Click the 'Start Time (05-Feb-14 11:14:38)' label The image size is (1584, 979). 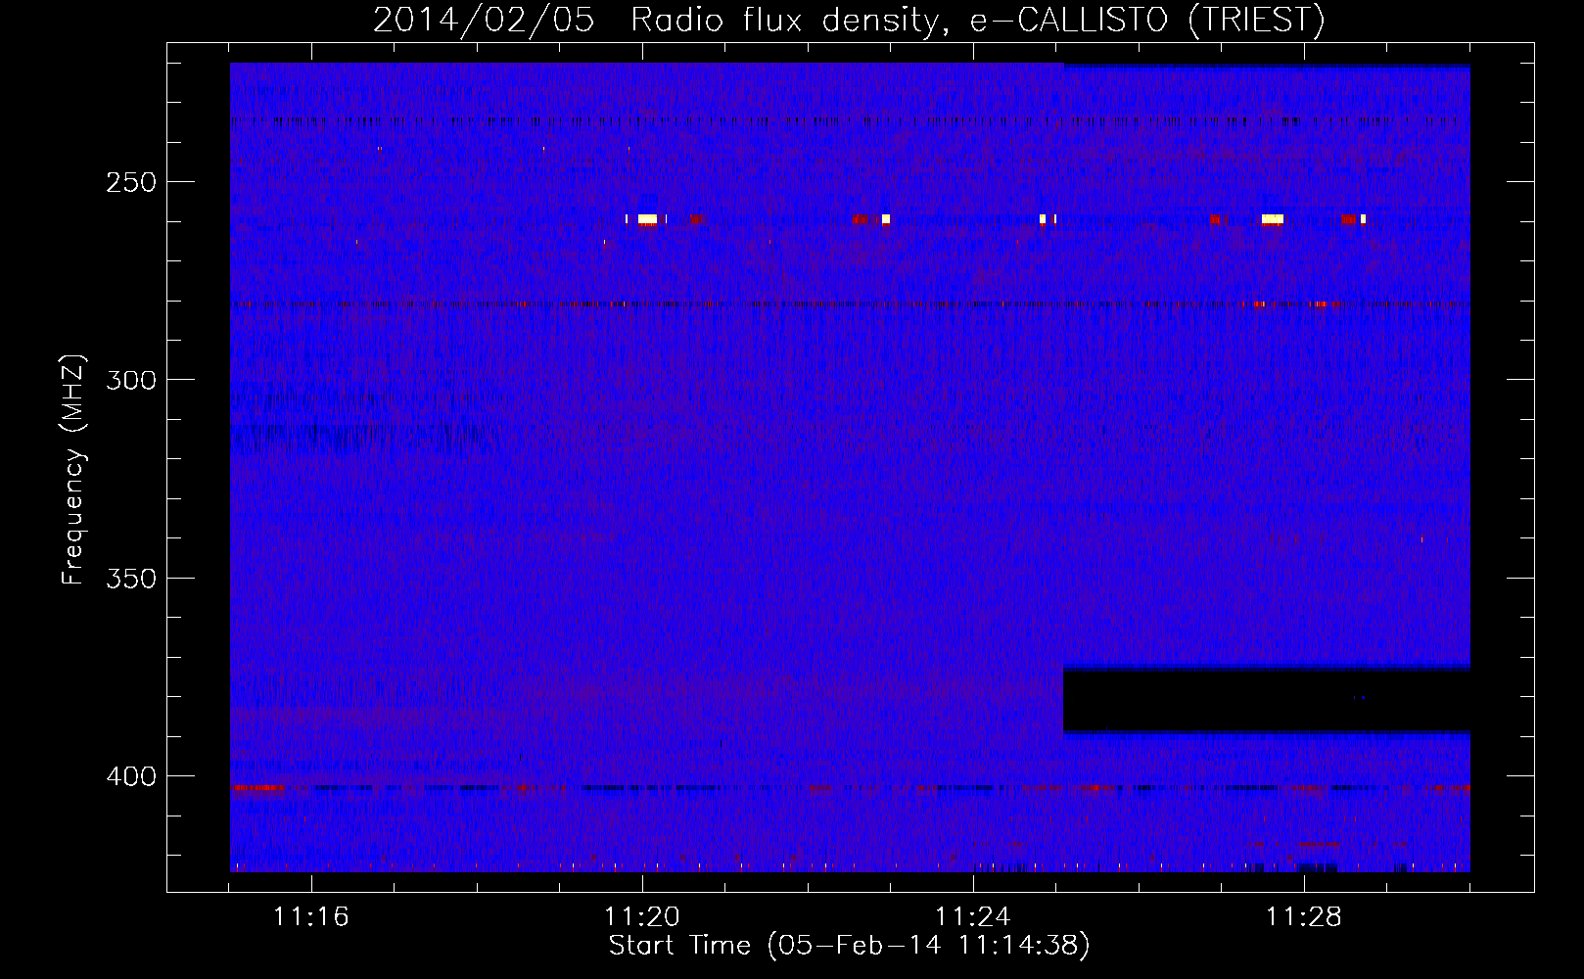tap(849, 946)
